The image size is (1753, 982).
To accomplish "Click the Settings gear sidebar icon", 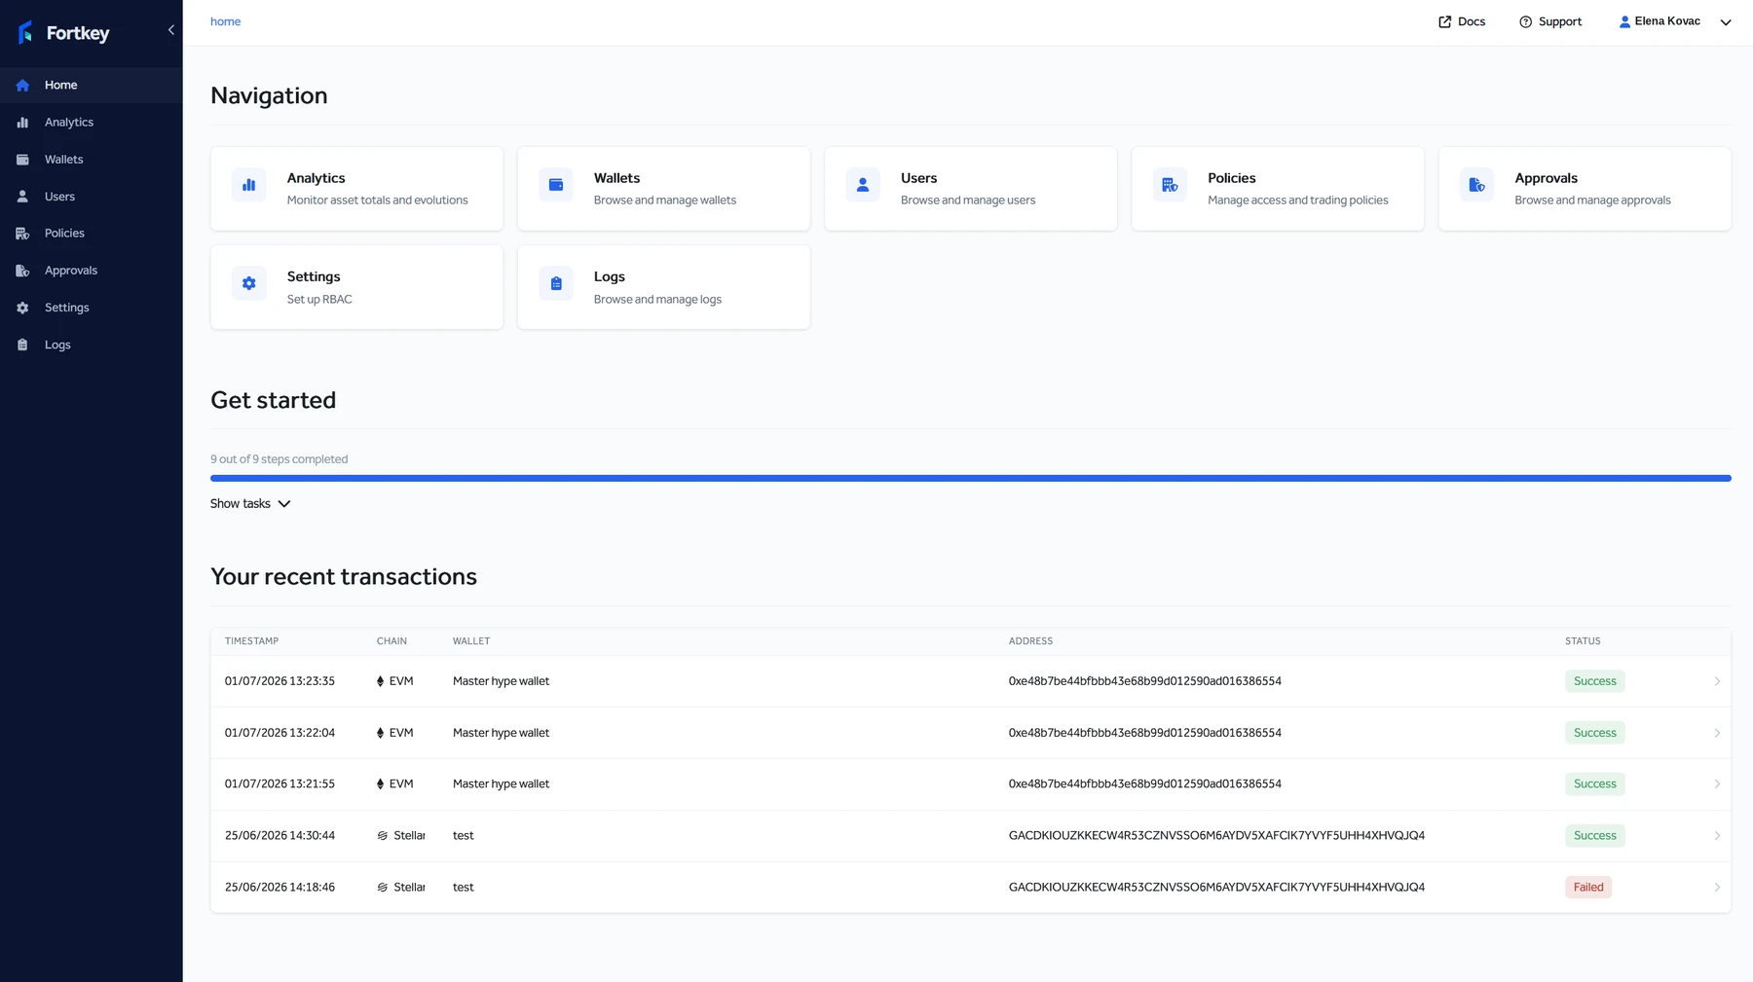I will (22, 308).
